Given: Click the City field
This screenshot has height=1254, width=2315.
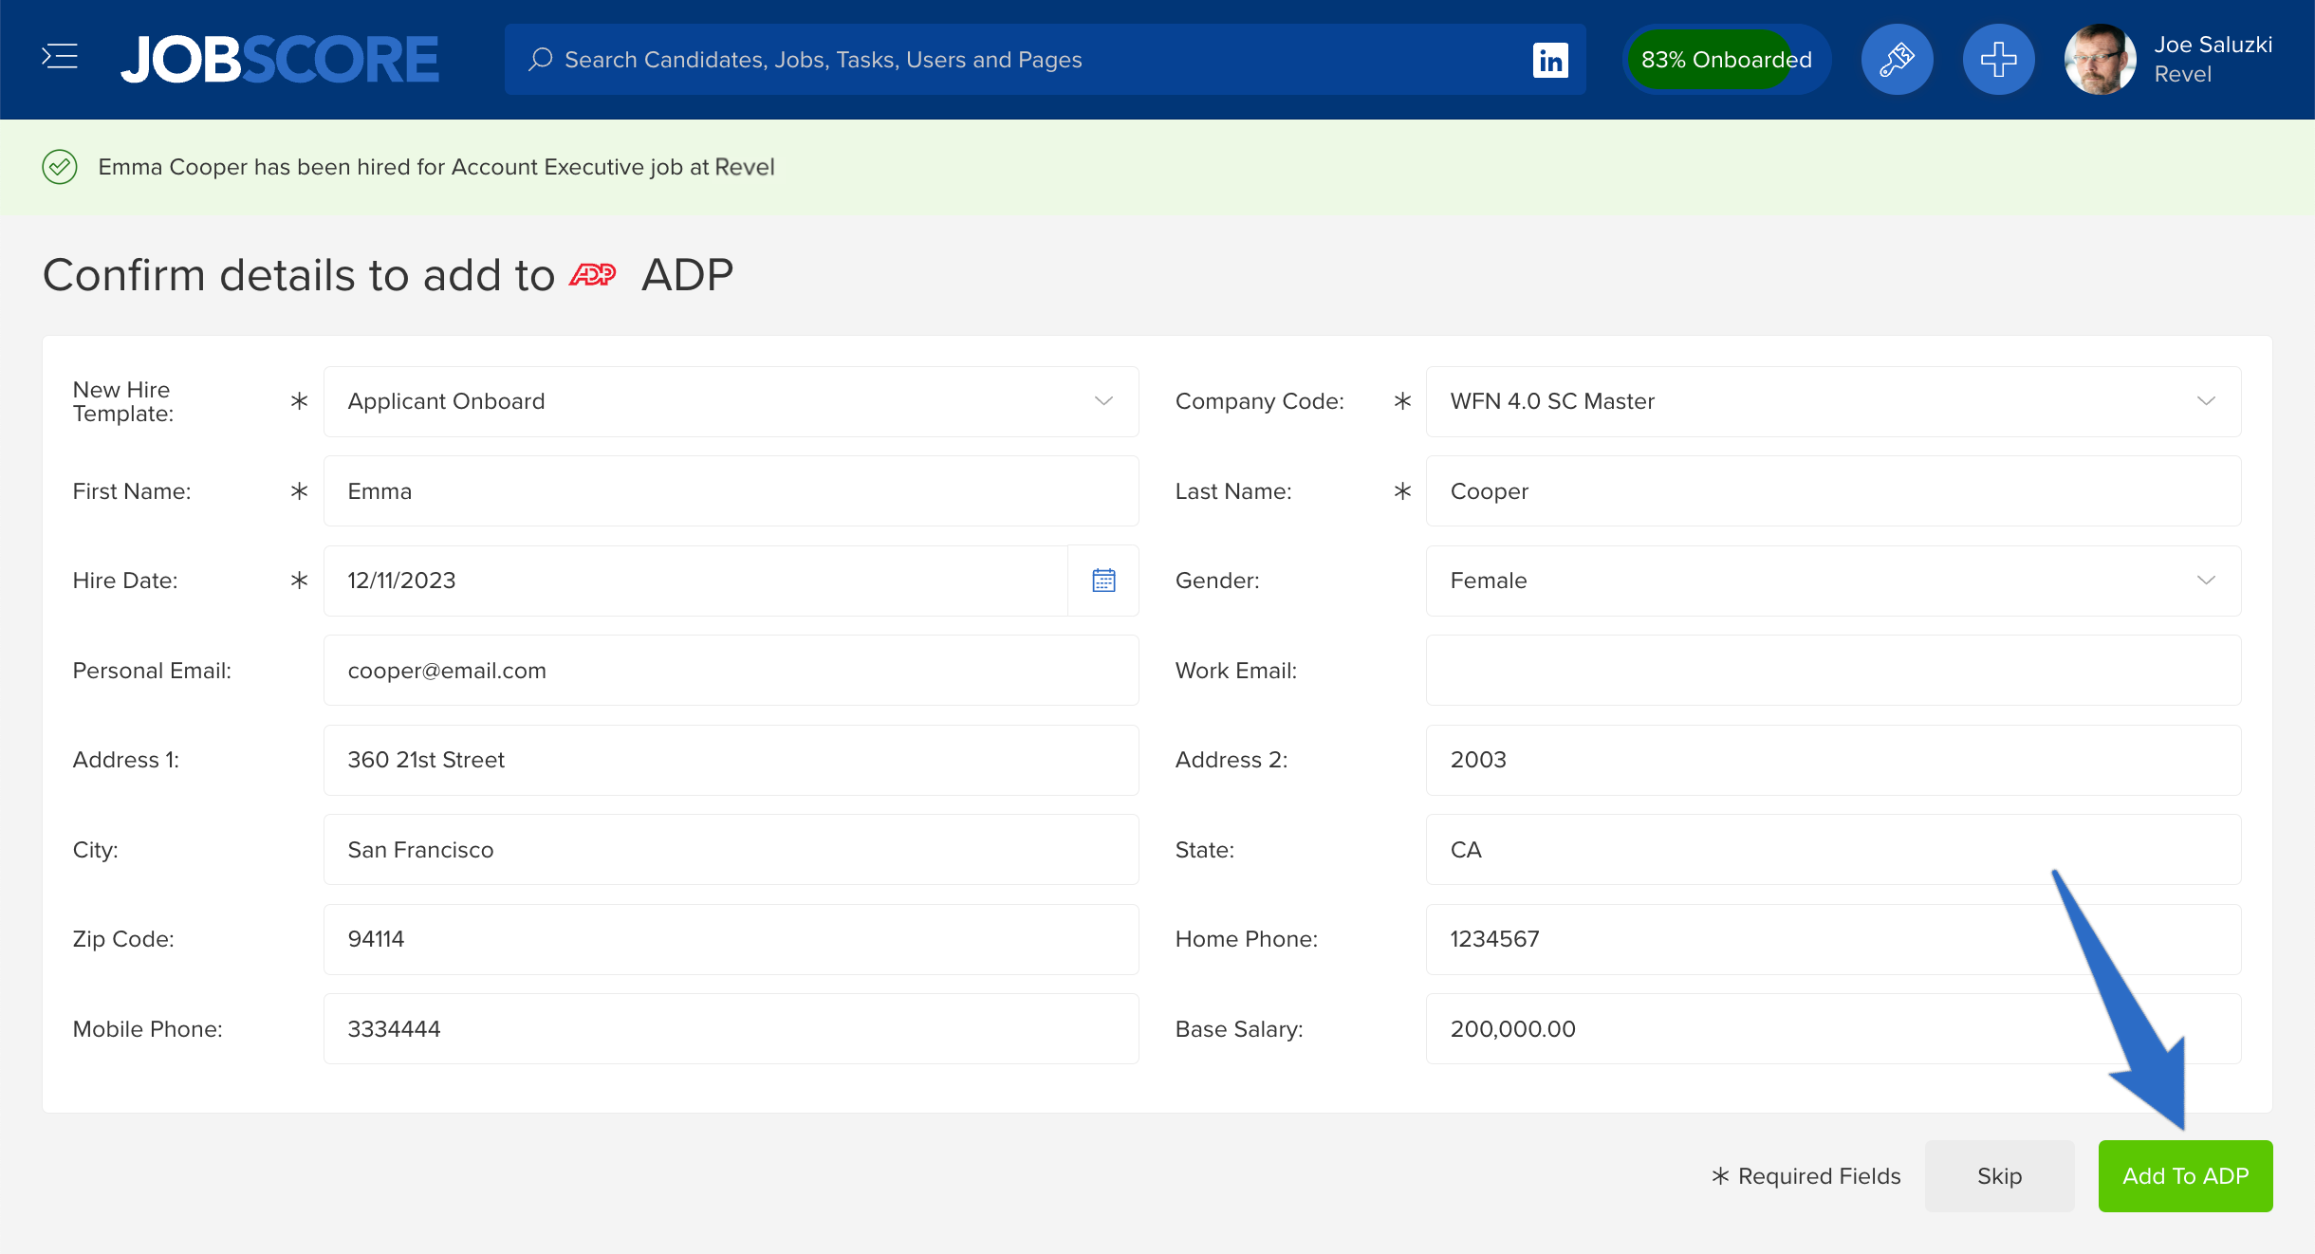Looking at the screenshot, I should (731, 850).
